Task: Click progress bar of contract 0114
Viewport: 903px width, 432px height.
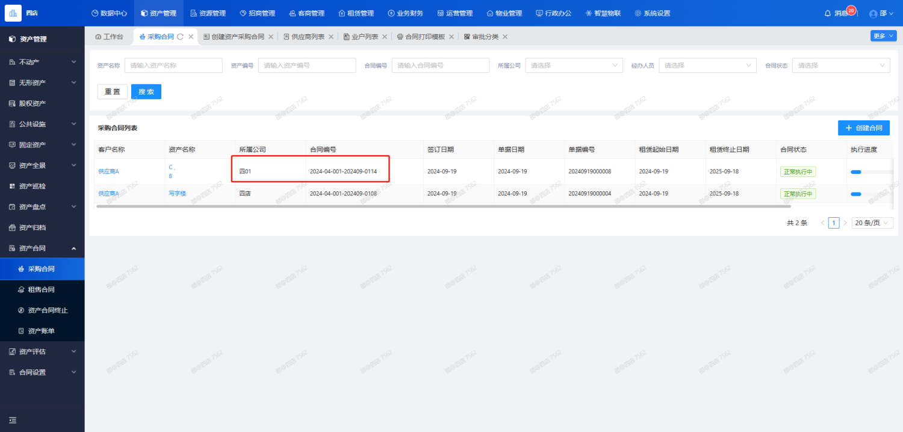Action: [x=871, y=172]
